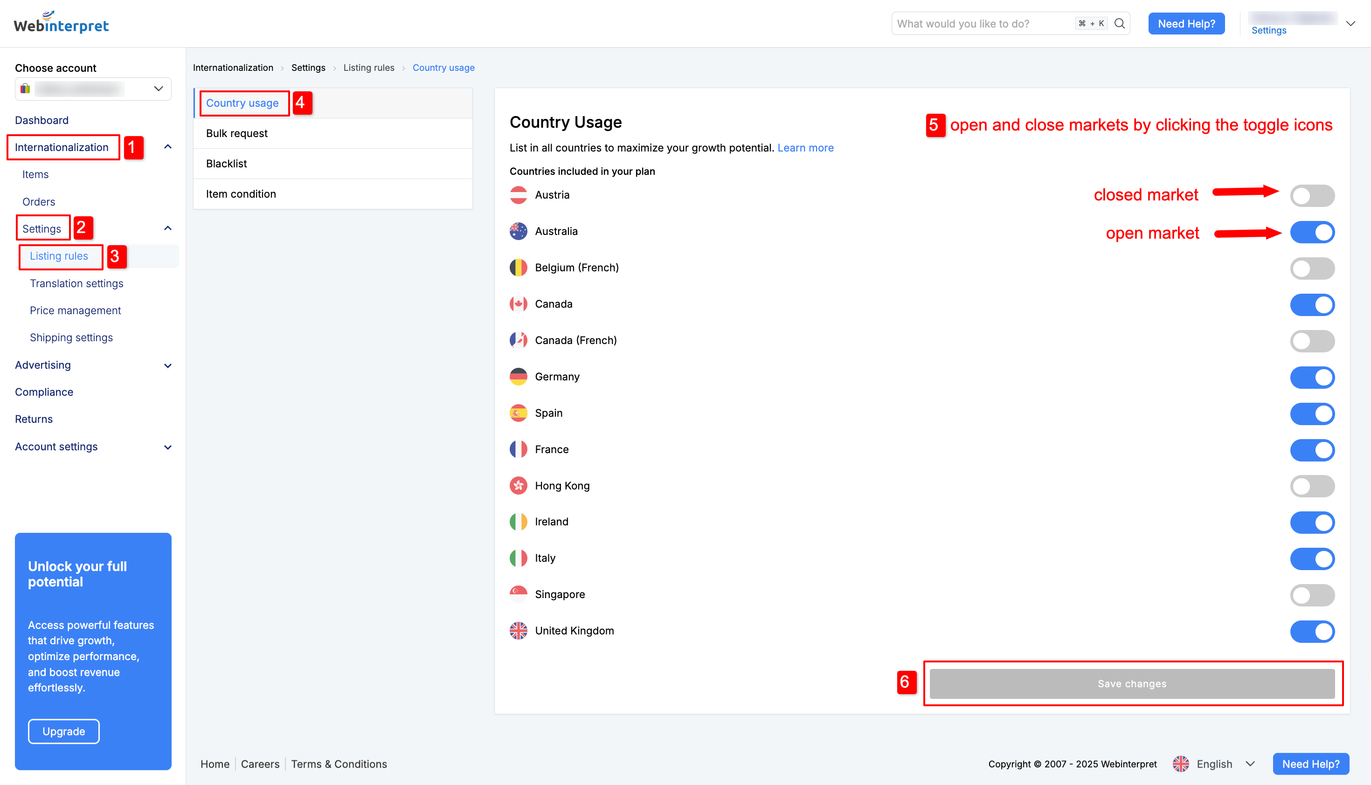
Task: Click the Hong Kong flag icon
Action: click(518, 486)
